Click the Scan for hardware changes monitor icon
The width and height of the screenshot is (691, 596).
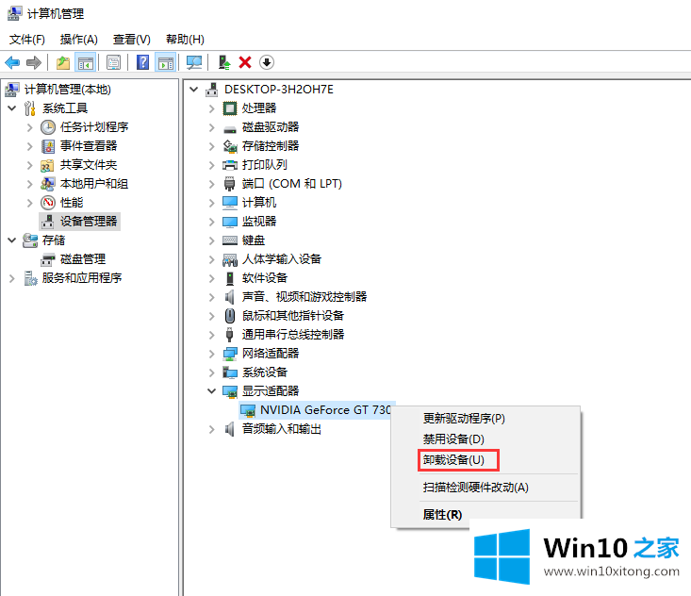click(194, 62)
